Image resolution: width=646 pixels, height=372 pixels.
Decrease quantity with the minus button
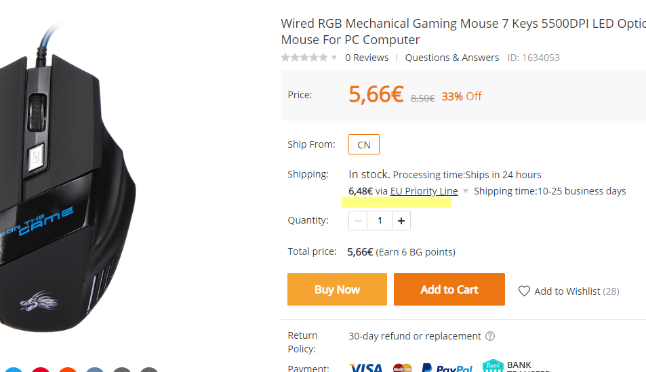point(358,220)
